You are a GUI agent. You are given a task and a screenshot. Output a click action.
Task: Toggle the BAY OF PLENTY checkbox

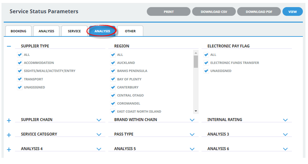(113, 79)
